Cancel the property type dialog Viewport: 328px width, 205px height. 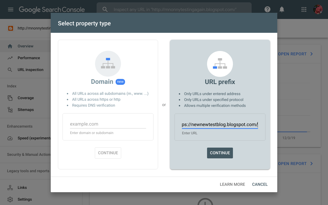[260, 184]
